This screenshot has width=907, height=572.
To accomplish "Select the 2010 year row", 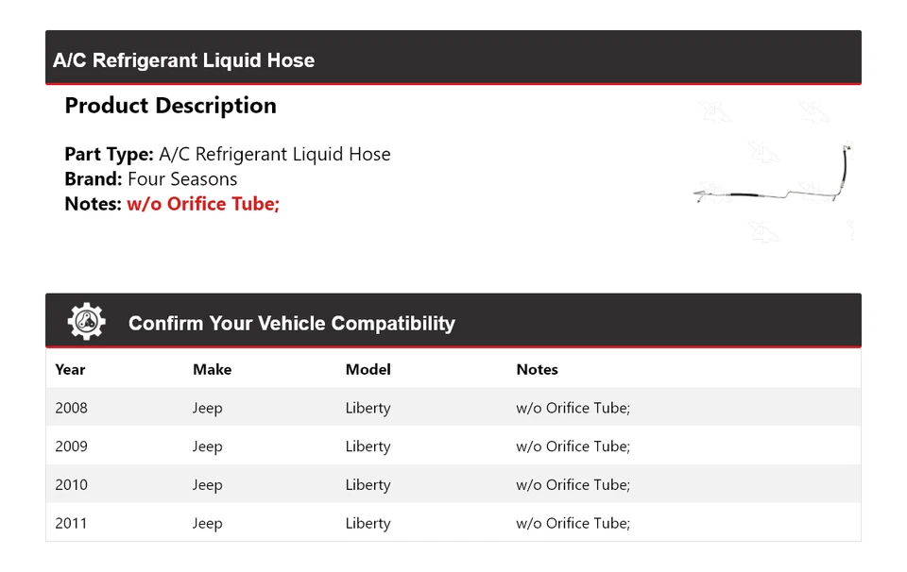I will point(71,485).
